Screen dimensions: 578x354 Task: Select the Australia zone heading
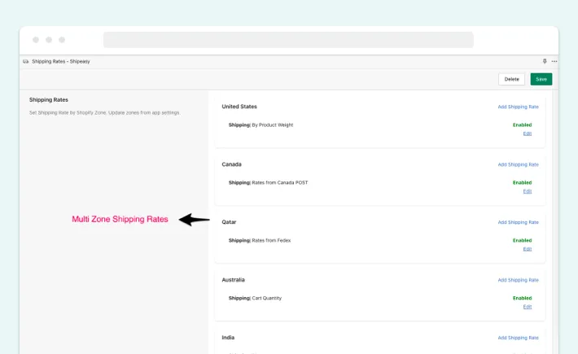[x=233, y=280]
